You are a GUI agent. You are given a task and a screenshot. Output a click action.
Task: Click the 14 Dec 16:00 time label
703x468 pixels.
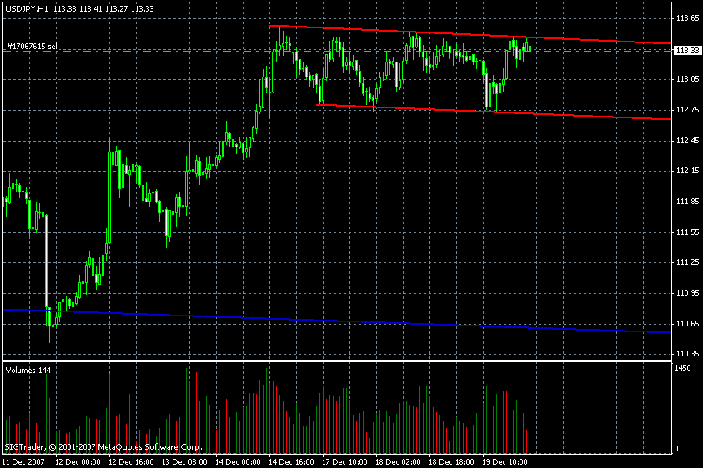[x=291, y=461]
